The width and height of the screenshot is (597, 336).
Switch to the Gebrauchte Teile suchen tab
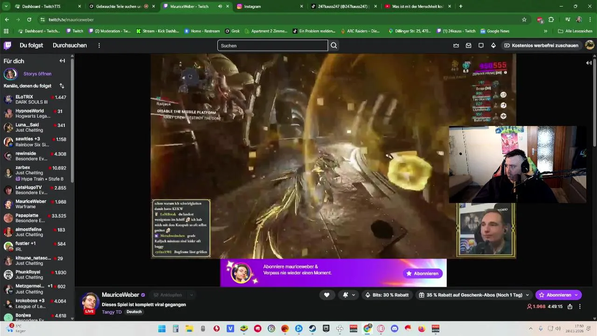(x=123, y=7)
